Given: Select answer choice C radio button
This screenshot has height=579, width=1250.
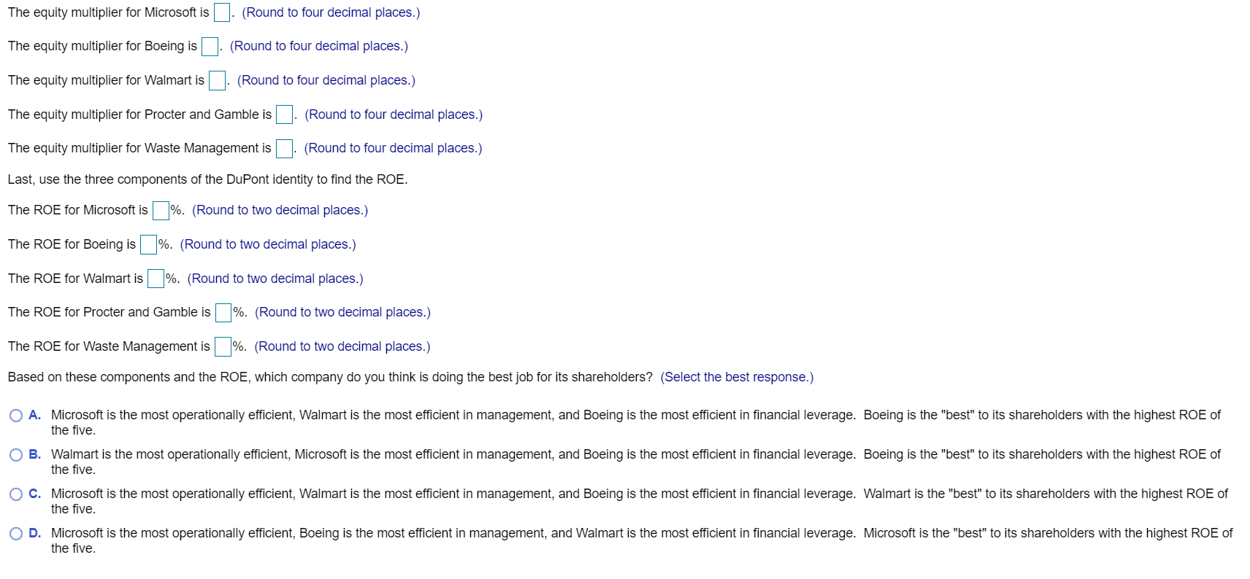Looking at the screenshot, I should tap(16, 494).
